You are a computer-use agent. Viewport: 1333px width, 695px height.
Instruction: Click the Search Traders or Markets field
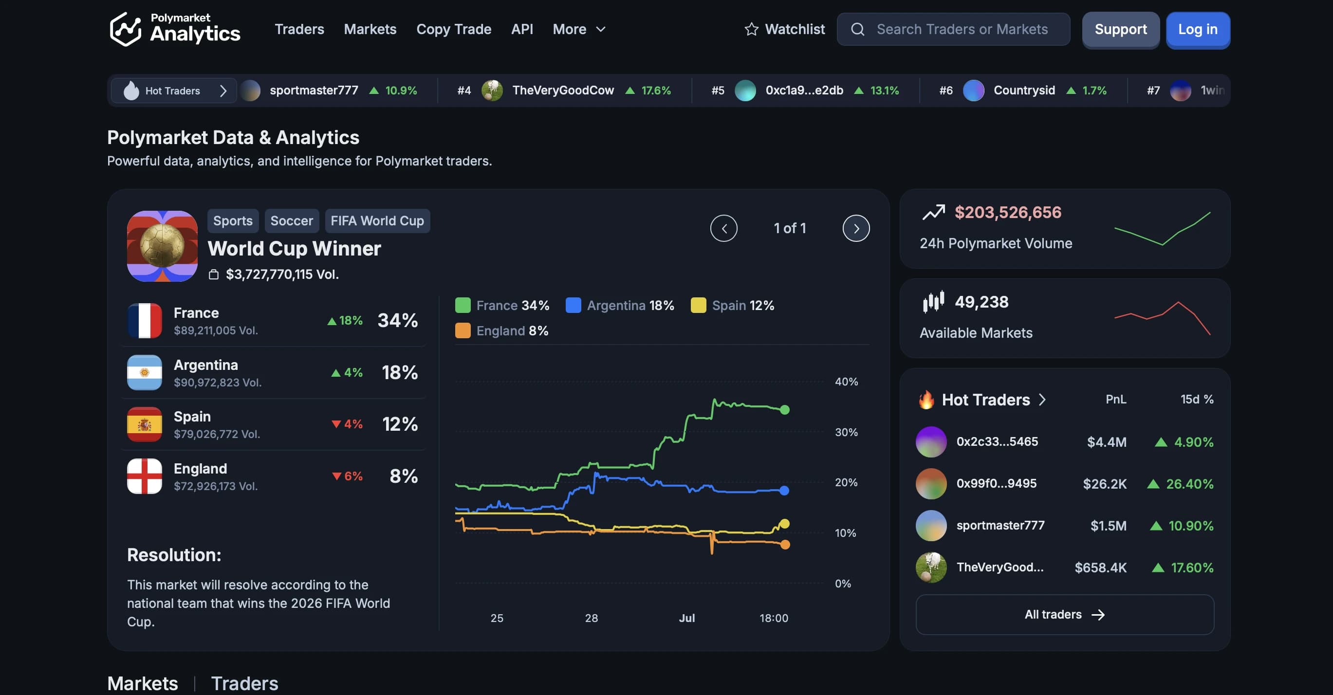(x=953, y=29)
